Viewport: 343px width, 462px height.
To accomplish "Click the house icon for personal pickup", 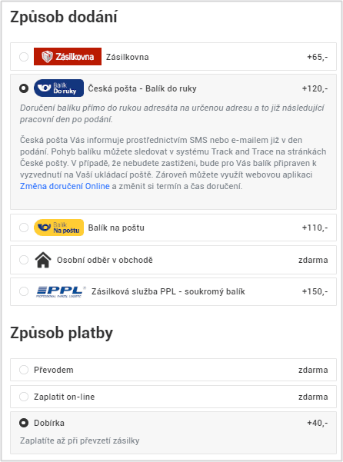I will click(x=43, y=260).
